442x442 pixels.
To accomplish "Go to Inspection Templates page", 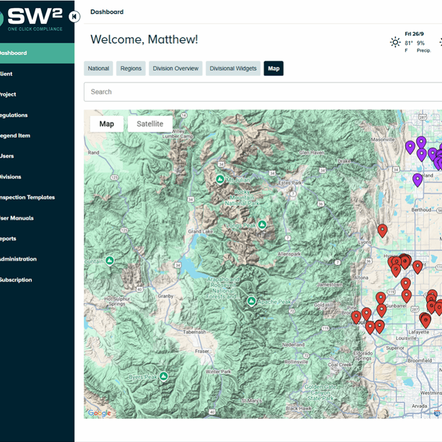I will [28, 197].
